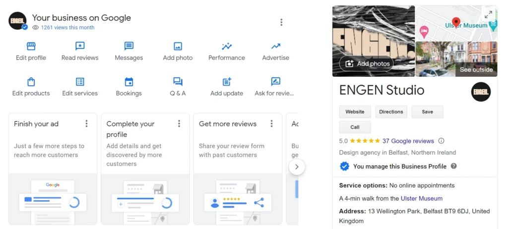Click 'Design agency in Belfast' text
508x229 pixels.
(x=397, y=153)
